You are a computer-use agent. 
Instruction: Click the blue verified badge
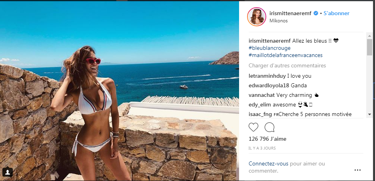point(316,13)
